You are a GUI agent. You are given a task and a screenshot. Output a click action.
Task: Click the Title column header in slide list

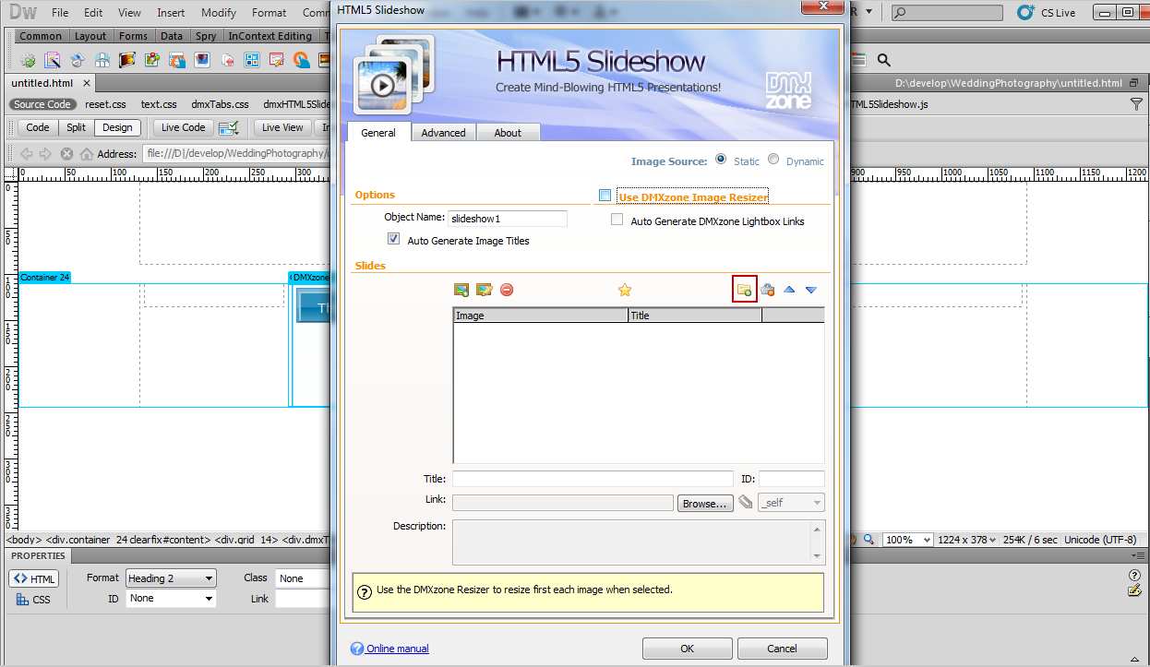pos(695,316)
